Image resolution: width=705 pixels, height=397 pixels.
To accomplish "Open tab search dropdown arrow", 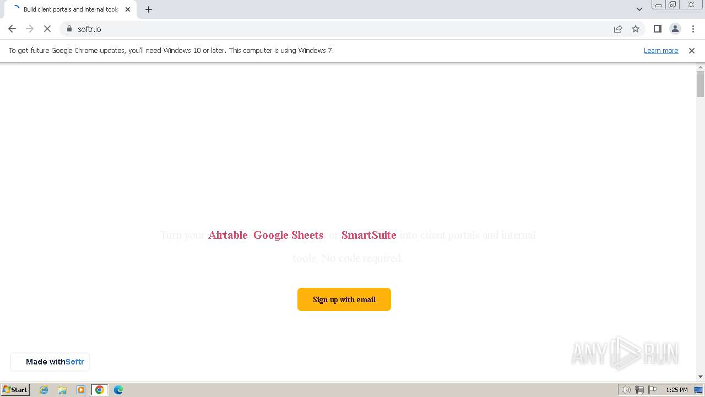I will (x=639, y=9).
